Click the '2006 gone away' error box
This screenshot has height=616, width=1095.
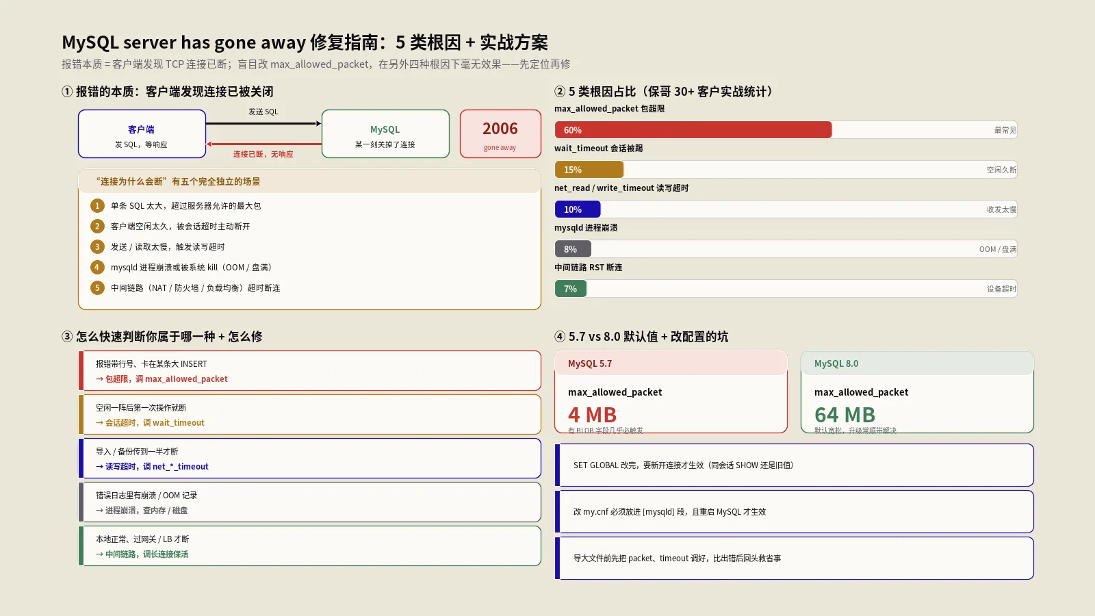click(500, 134)
